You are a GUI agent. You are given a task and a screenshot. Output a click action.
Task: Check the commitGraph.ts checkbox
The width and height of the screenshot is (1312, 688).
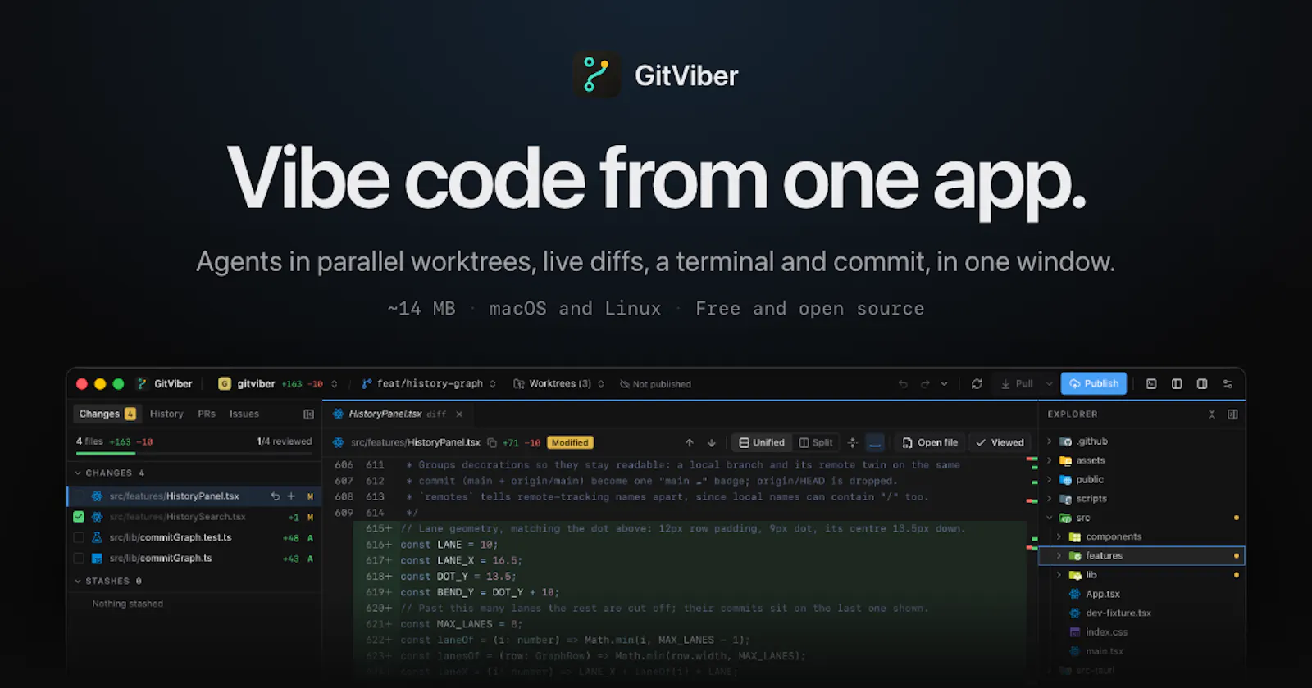pos(79,559)
